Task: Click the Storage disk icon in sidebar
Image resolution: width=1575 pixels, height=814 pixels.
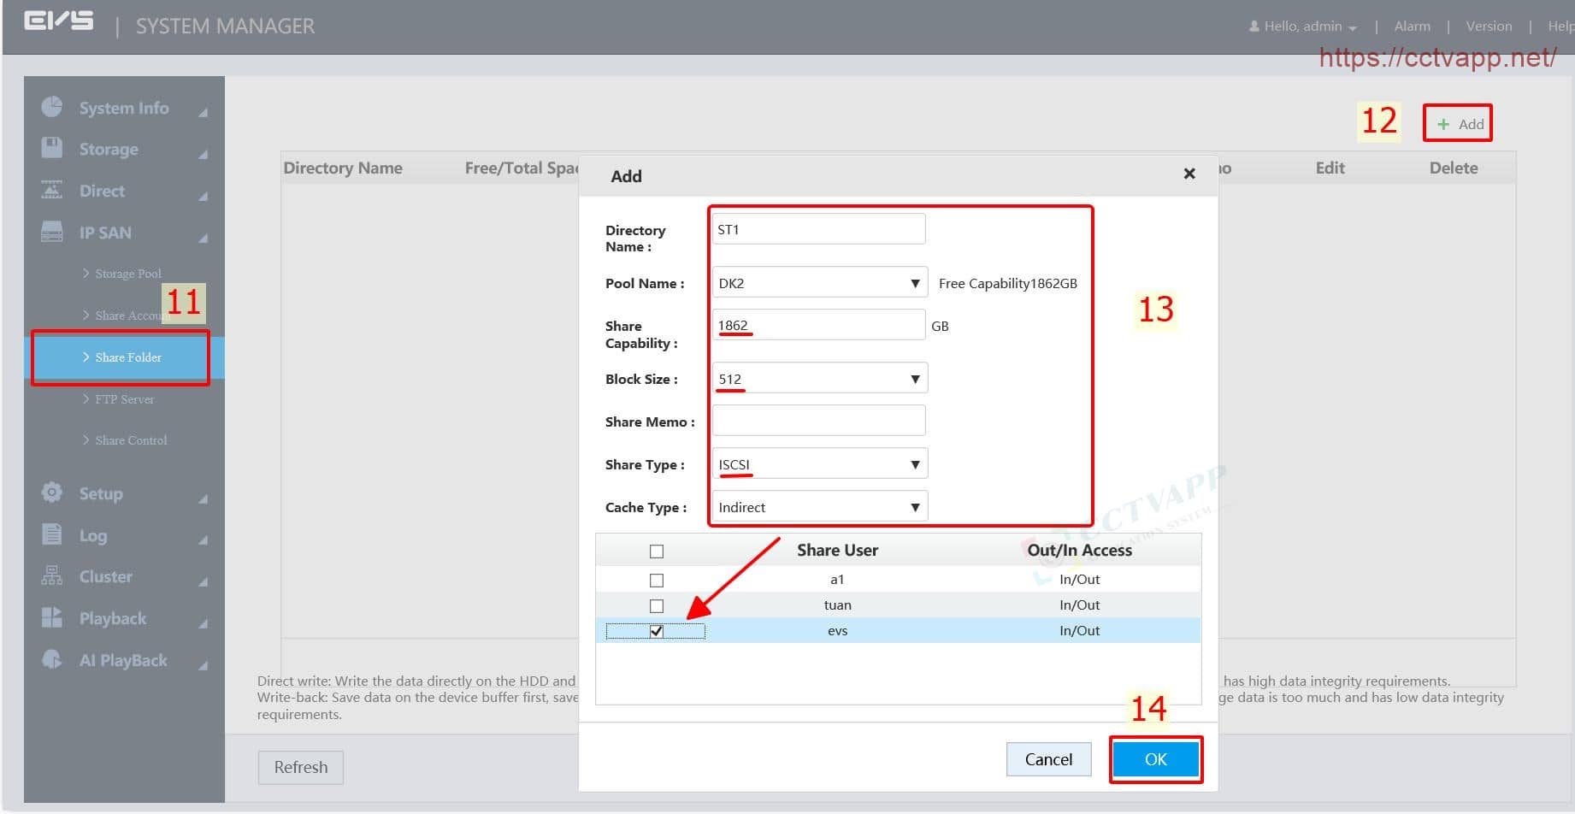Action: click(52, 148)
